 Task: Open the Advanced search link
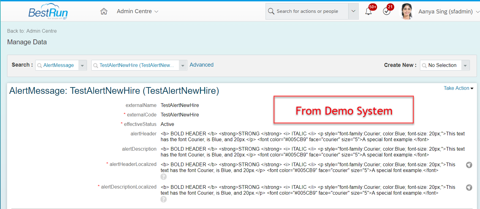[x=202, y=65]
